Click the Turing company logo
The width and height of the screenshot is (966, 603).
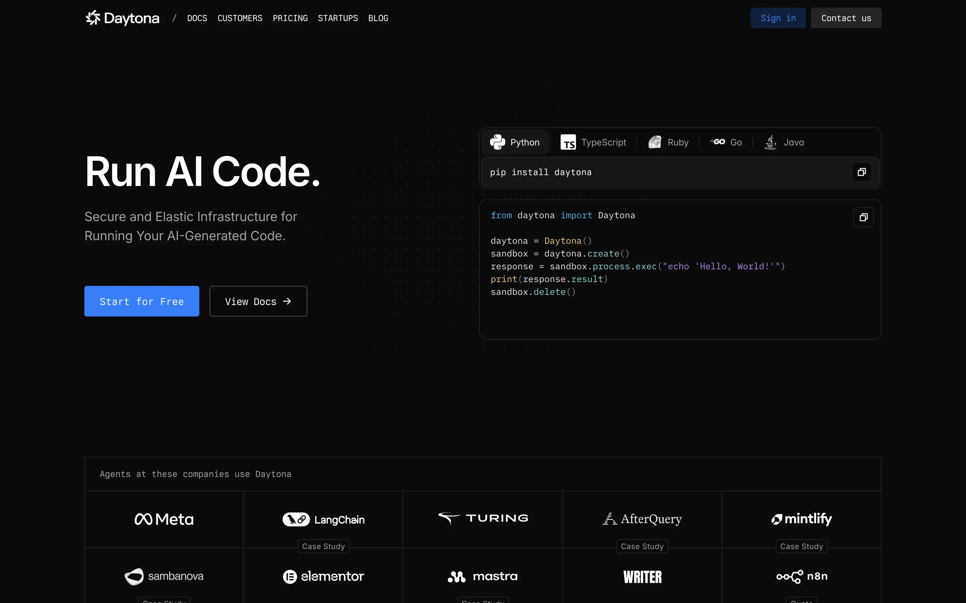pyautogui.click(x=483, y=518)
